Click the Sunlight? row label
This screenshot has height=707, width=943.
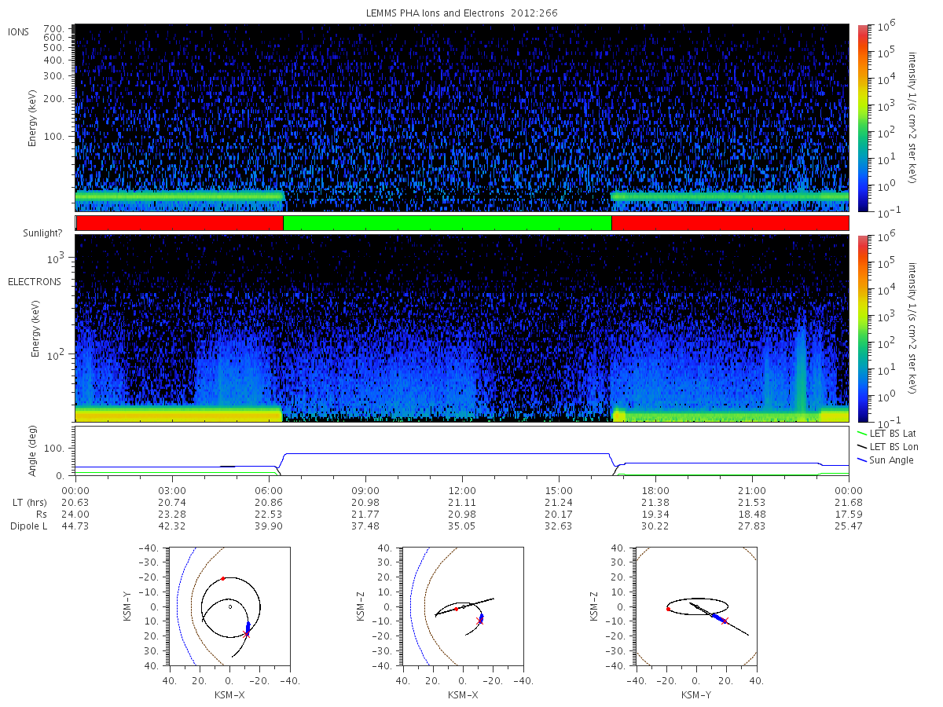click(35, 234)
